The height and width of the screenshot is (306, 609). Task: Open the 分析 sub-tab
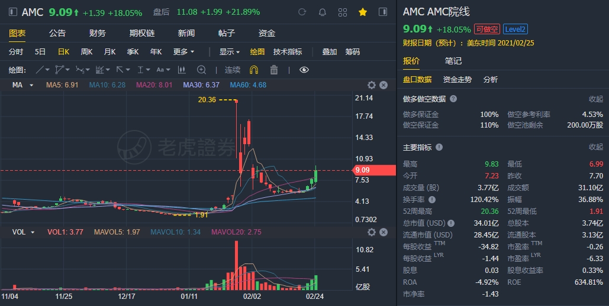click(491, 80)
